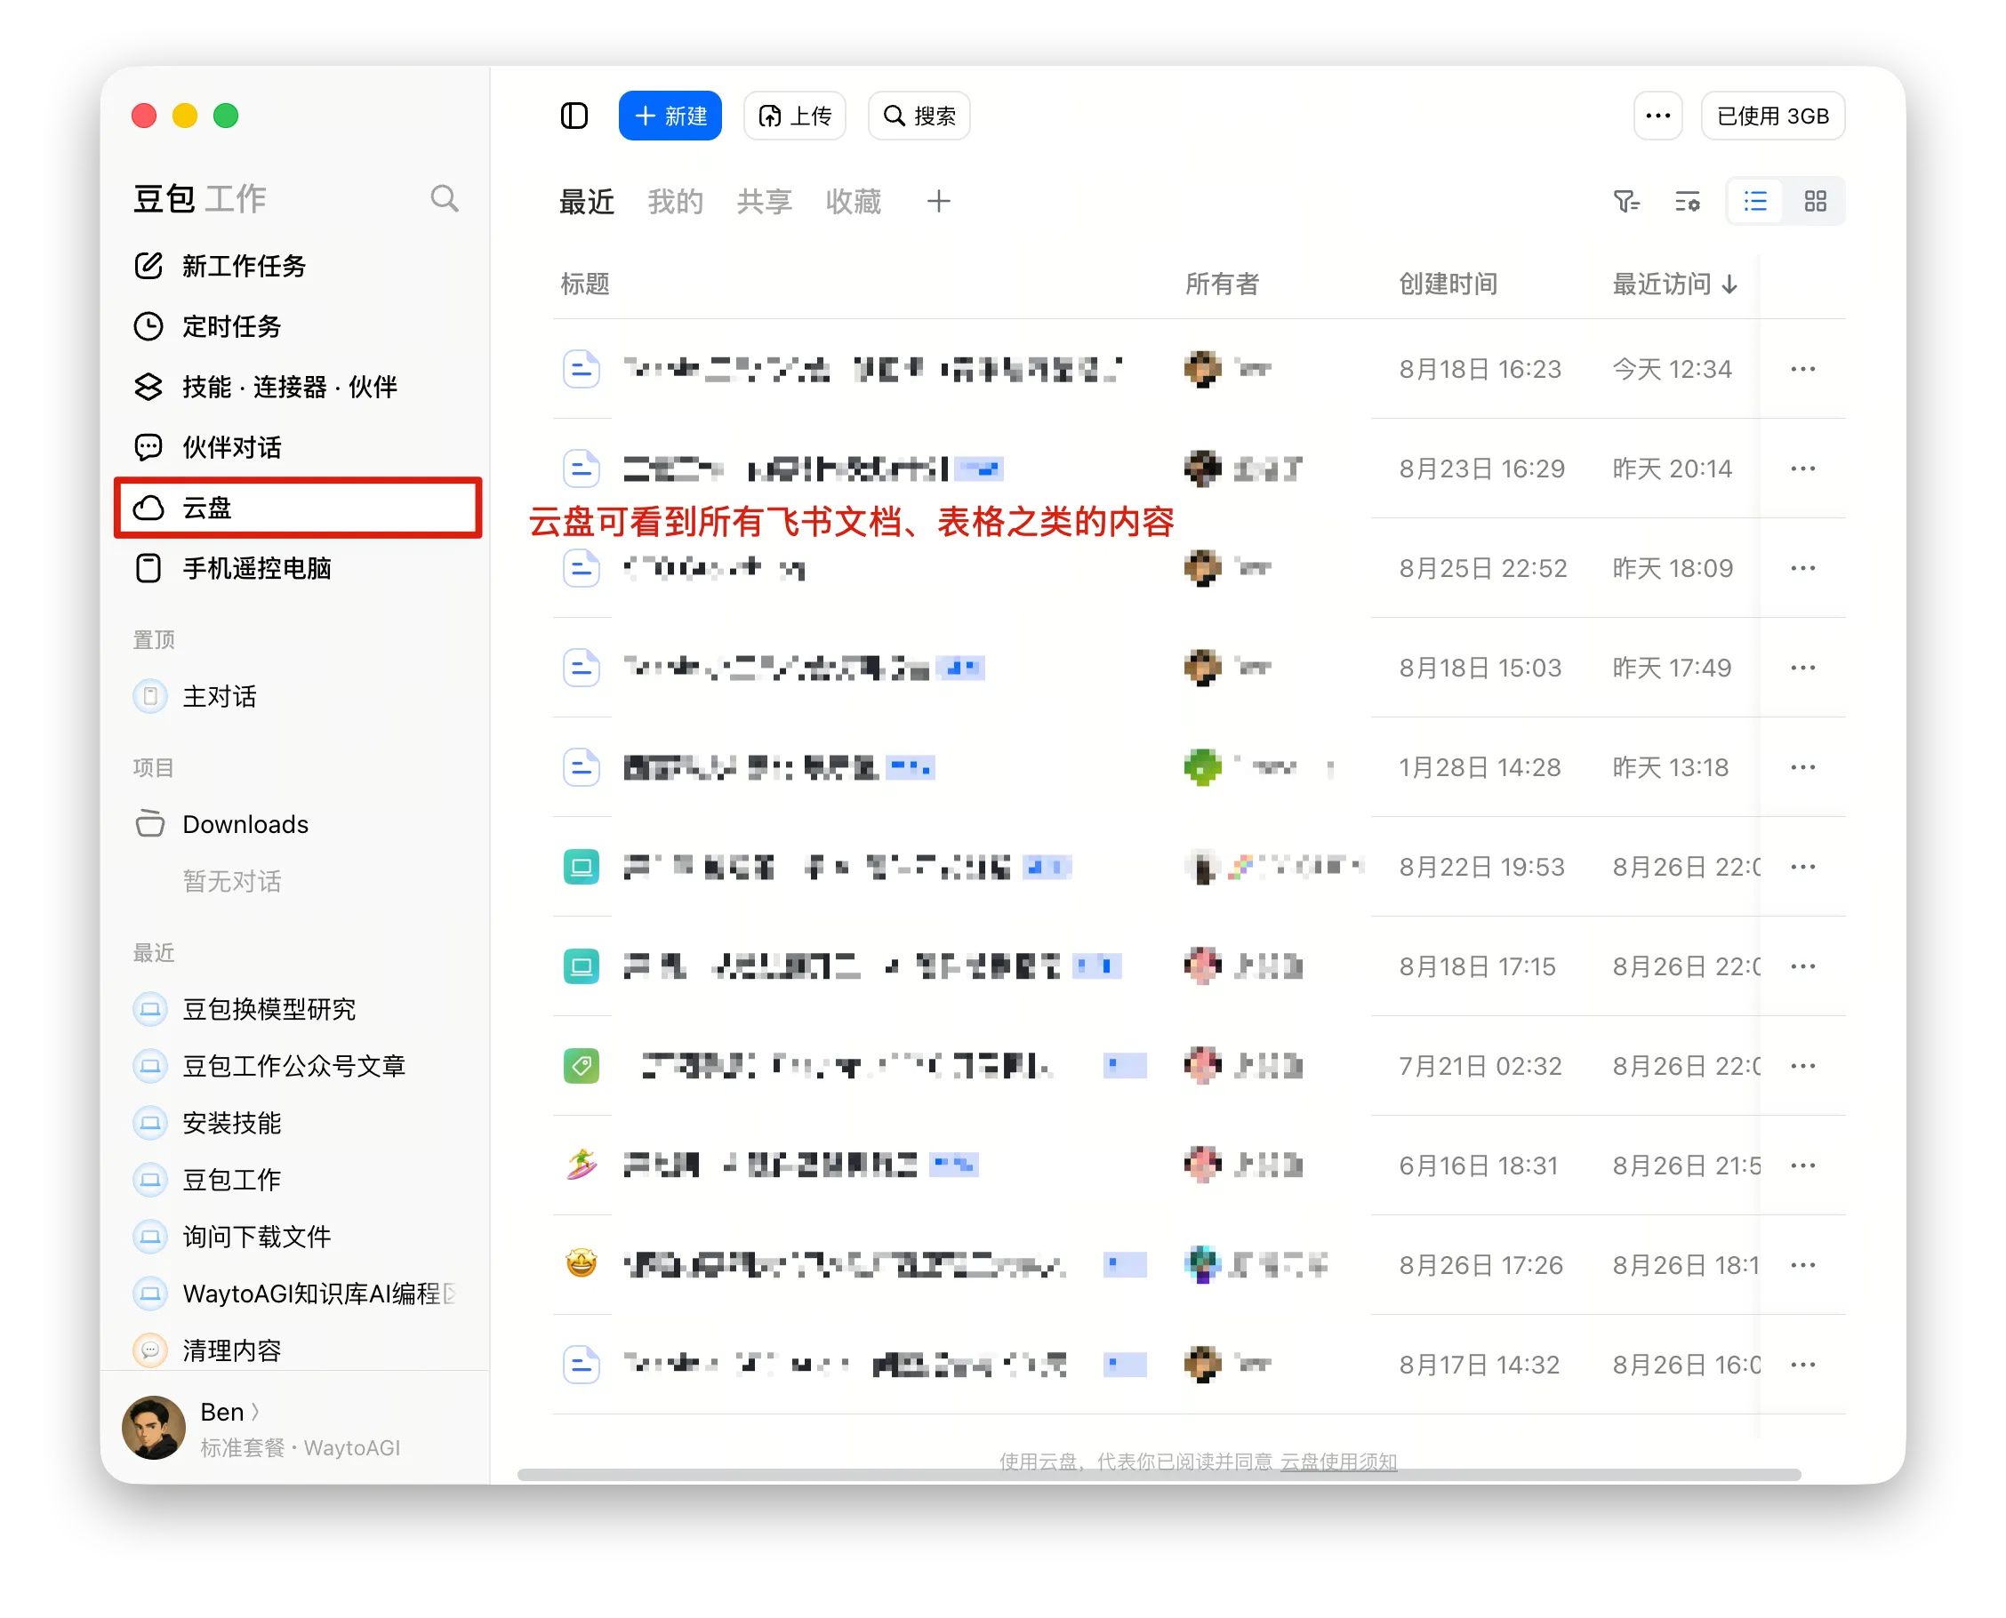
Task: Switch to grid view
Action: [1815, 201]
